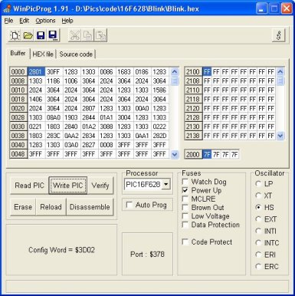Switch to the Buffer tab
Screen dimensions: 295x296
[18, 53]
